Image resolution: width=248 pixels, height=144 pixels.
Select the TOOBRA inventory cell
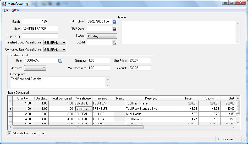click(103, 119)
